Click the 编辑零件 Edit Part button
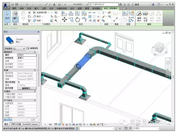The image size is (177, 133). point(139,16)
